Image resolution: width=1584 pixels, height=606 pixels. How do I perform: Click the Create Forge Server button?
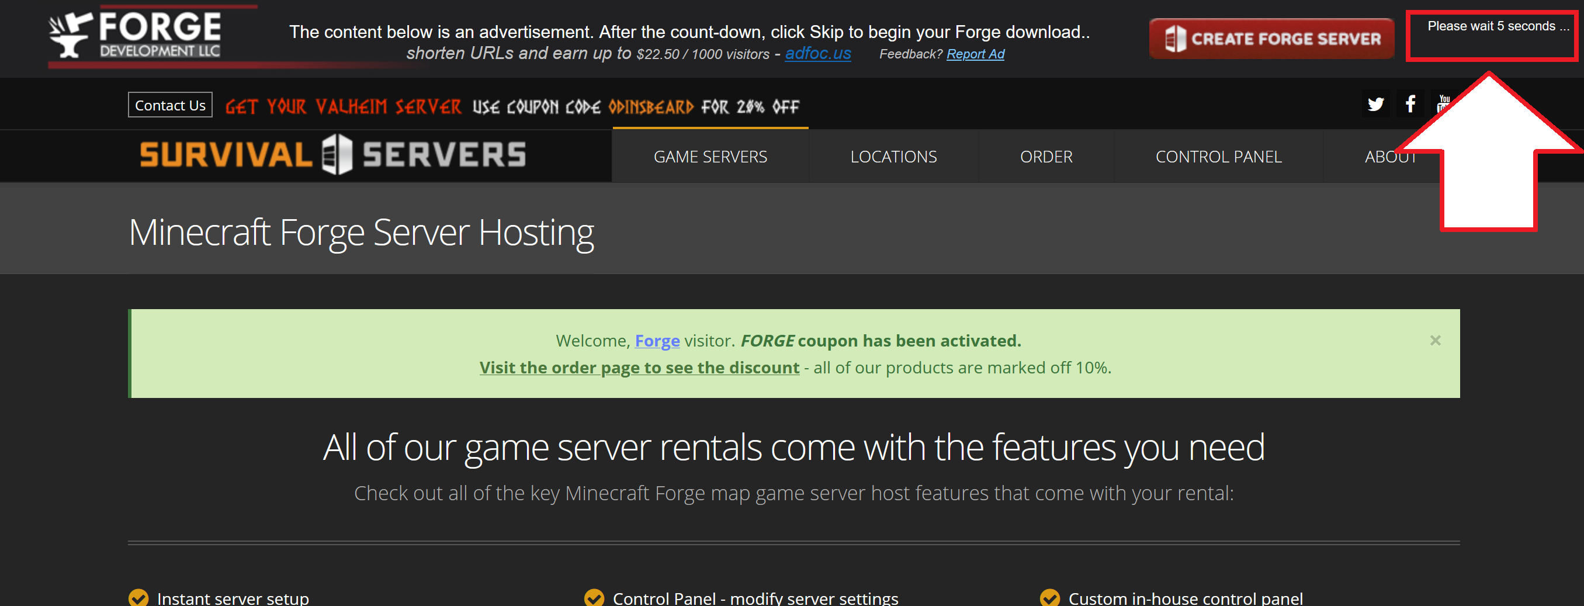click(1271, 37)
